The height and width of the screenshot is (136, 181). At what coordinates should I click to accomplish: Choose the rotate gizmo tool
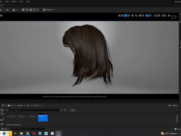click(x=126, y=15)
